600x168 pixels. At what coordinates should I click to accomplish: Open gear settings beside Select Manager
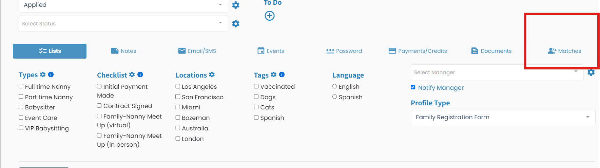591,72
